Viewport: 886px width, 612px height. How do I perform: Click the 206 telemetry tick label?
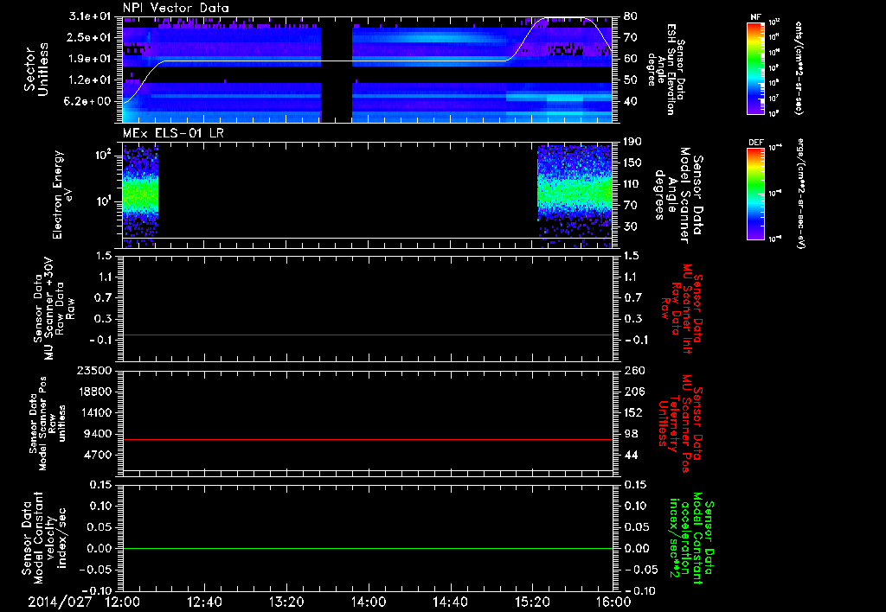point(634,392)
